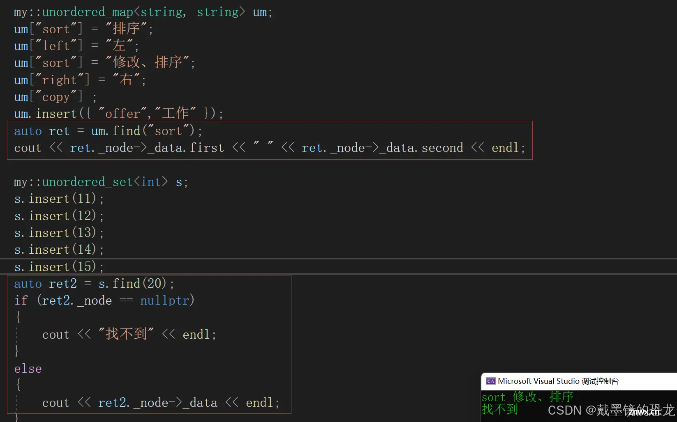Image resolution: width=677 pixels, height=422 pixels.
Task: Click the line 's.insert(15);'
Action: 59,267
